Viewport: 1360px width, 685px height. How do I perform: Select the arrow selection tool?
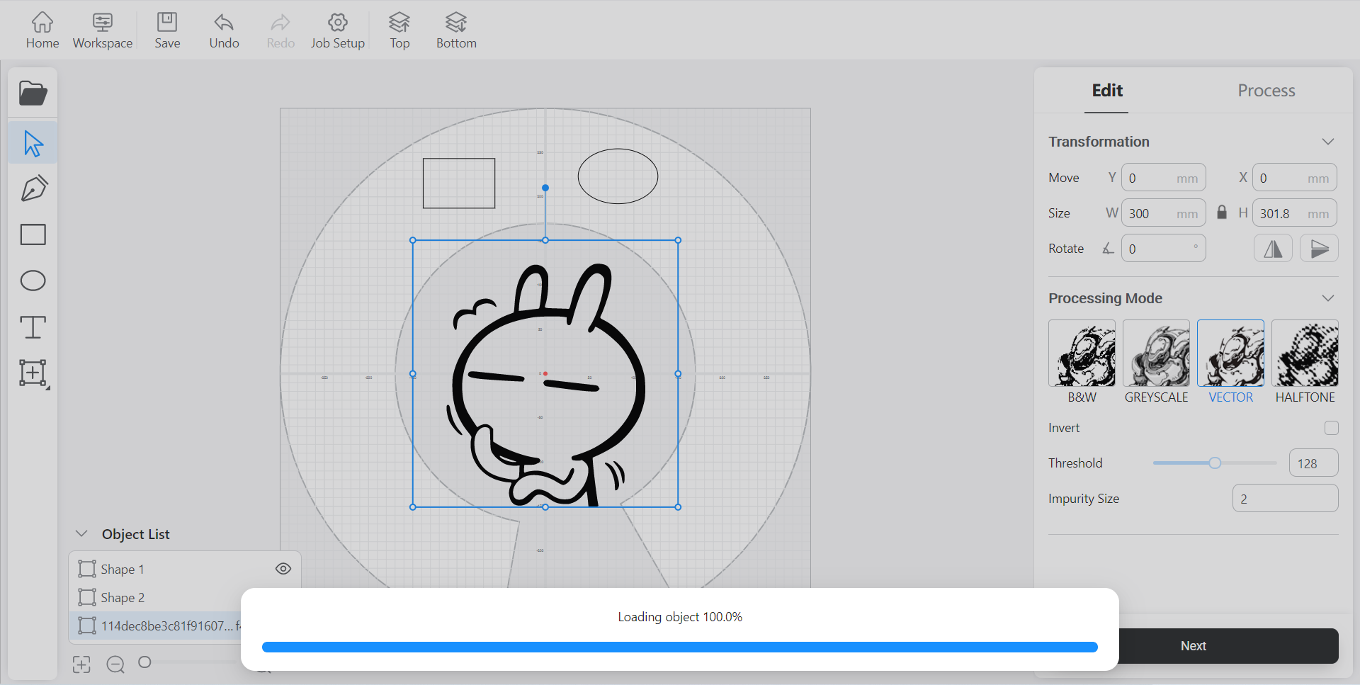tap(33, 143)
